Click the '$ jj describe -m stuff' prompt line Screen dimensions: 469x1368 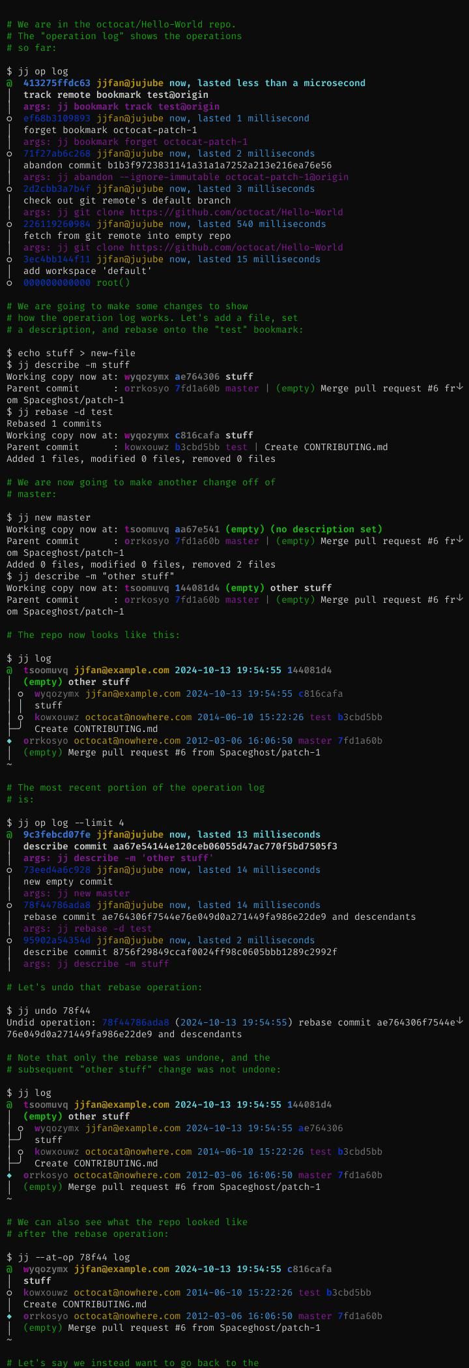(x=68, y=365)
